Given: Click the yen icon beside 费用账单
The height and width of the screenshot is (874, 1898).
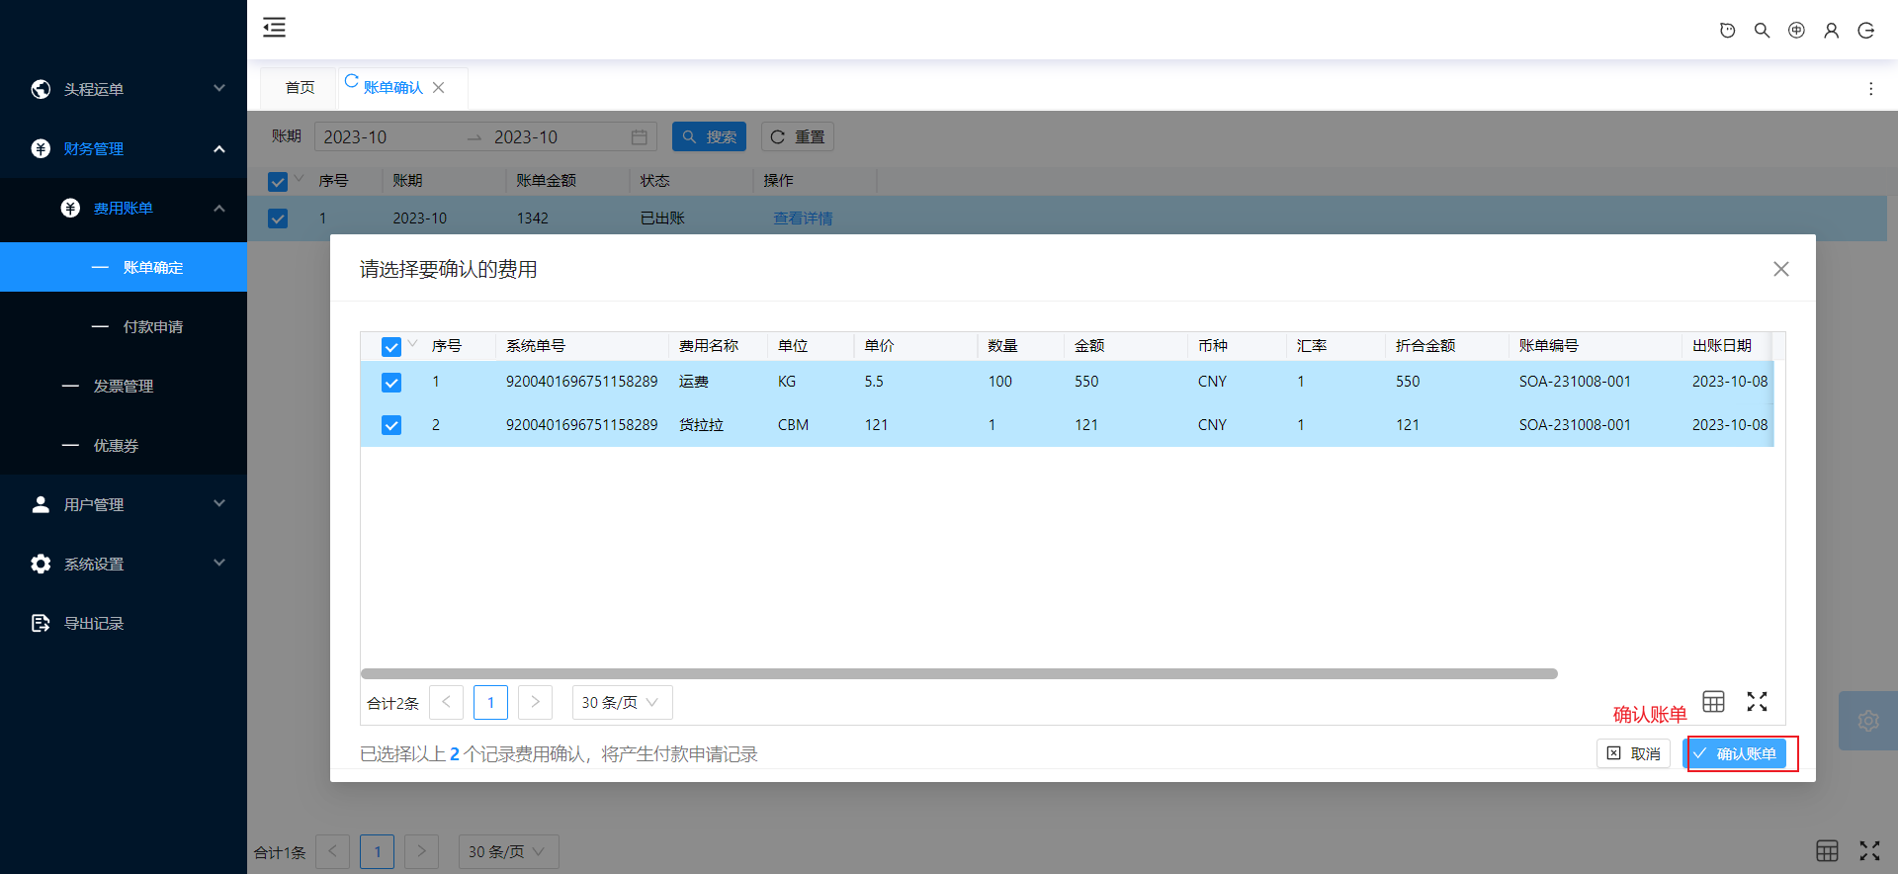Looking at the screenshot, I should (x=70, y=208).
